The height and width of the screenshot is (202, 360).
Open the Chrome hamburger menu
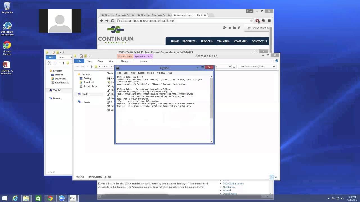pyautogui.click(x=269, y=21)
